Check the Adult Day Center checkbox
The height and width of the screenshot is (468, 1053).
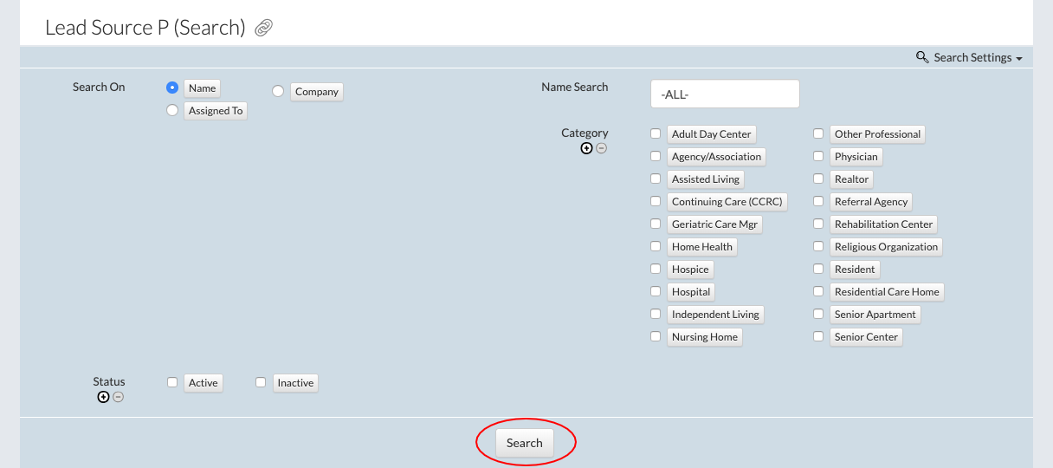pyautogui.click(x=656, y=133)
